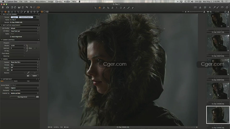Open the Sensor+ Off dropdown
This screenshot has height=129, width=230.
24,67
